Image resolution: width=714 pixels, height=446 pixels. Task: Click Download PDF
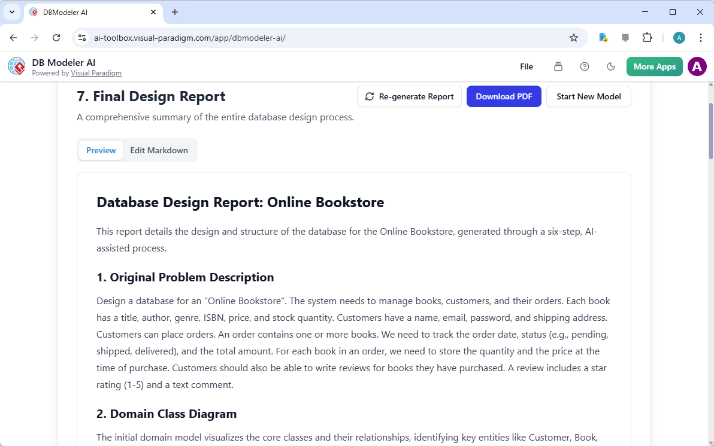click(504, 96)
